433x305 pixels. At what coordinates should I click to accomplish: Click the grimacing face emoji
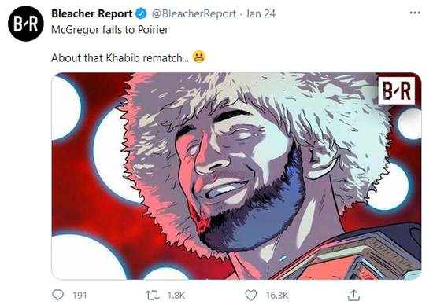(x=199, y=57)
